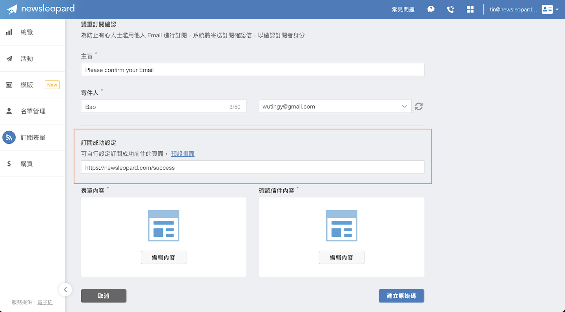Click the account profile card icon
The width and height of the screenshot is (565, 312).
547,9
